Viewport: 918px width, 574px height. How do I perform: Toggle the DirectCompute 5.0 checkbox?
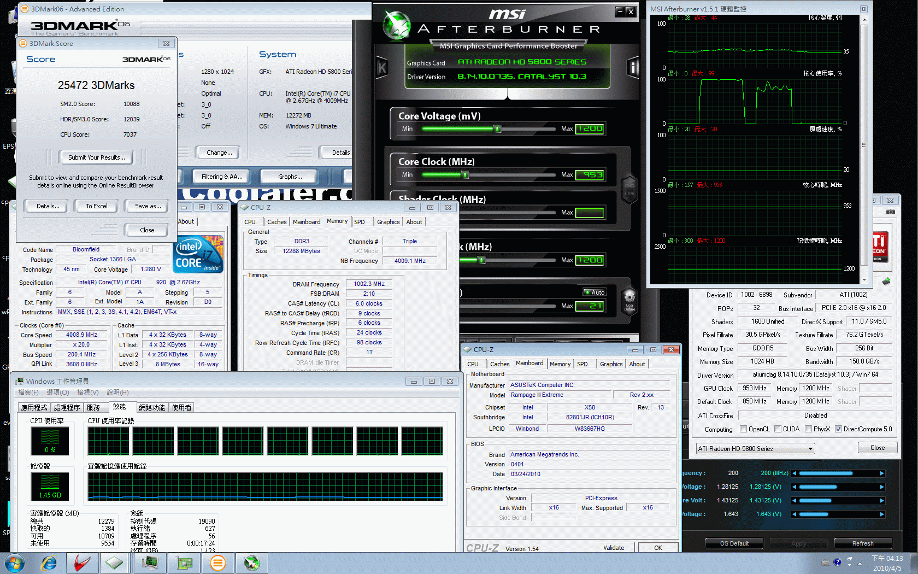coord(838,429)
